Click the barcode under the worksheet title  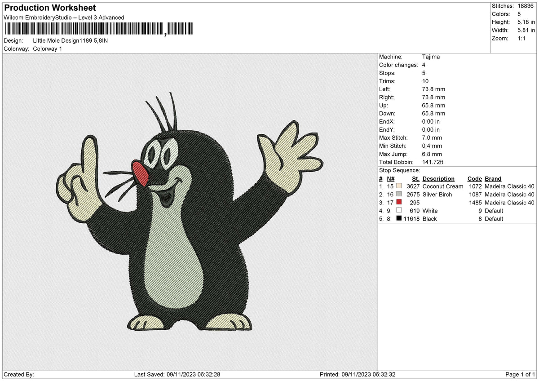click(98, 29)
